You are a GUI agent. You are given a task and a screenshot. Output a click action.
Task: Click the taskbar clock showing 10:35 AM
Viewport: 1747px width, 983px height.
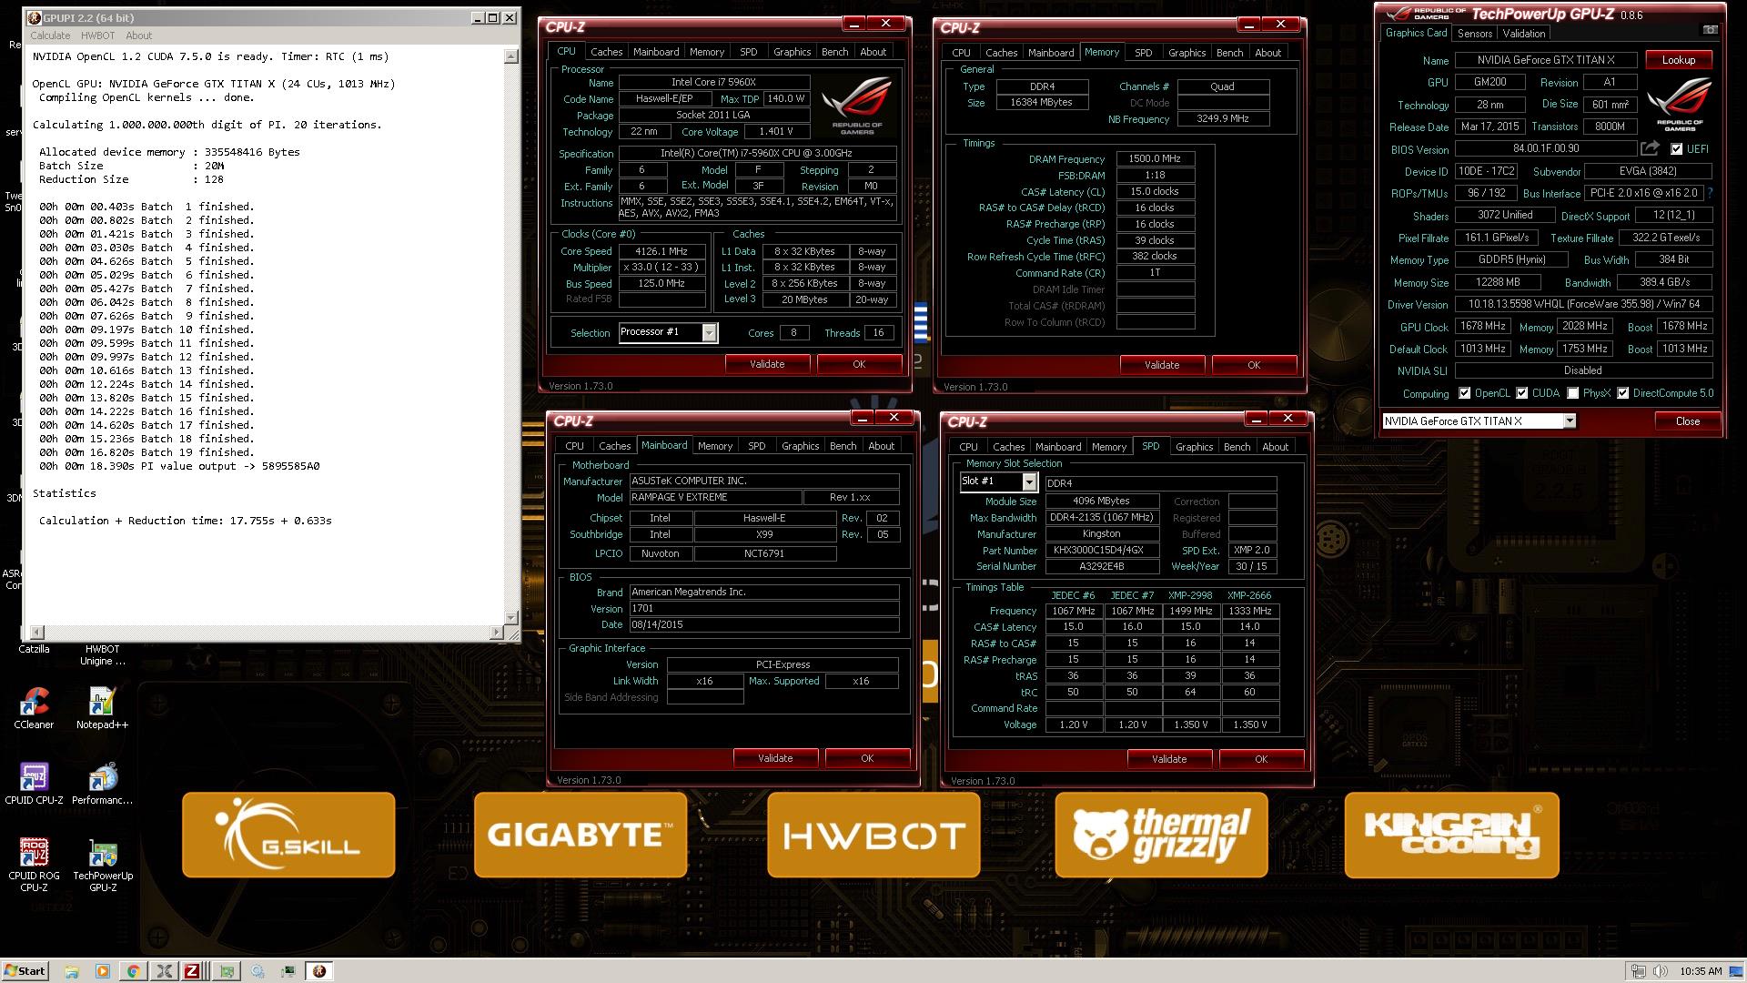pyautogui.click(x=1701, y=971)
